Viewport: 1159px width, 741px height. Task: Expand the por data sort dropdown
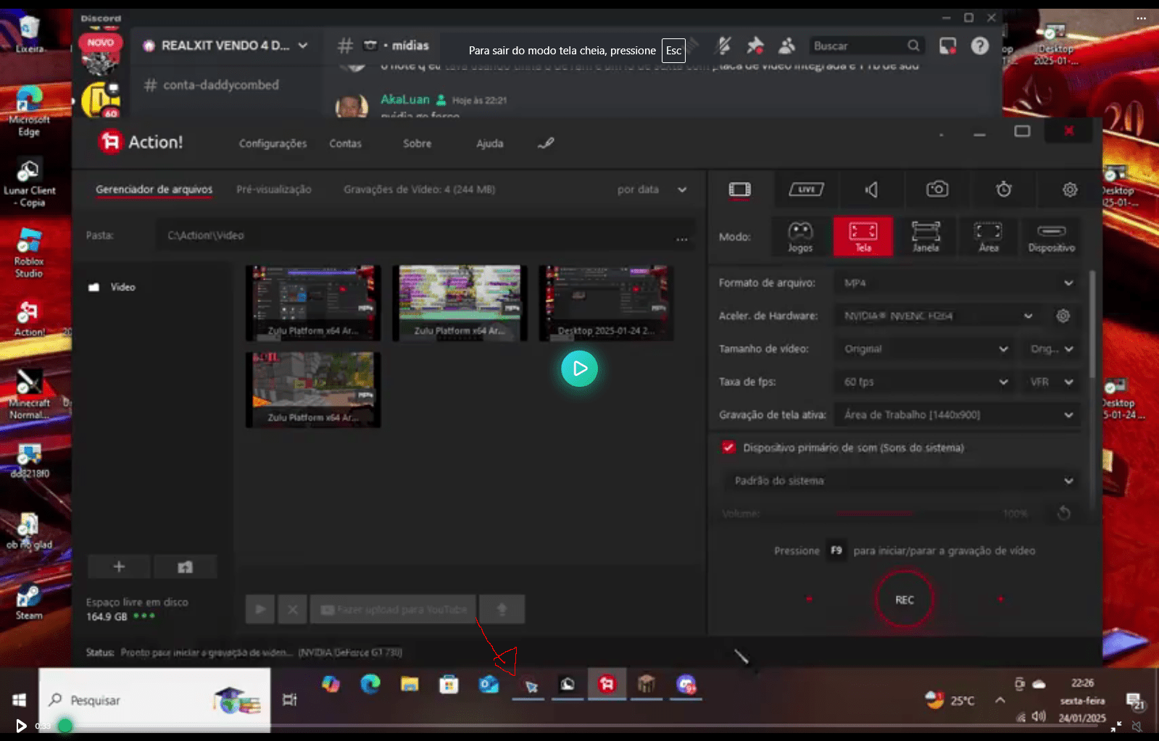[652, 189]
